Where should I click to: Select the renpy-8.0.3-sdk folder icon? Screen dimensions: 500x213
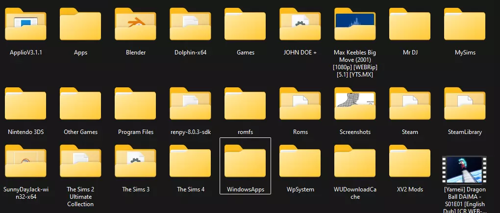pyautogui.click(x=190, y=104)
